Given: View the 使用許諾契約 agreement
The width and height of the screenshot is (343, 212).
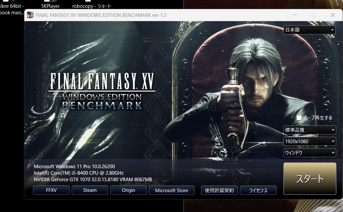Looking at the screenshot, I should 219,190.
